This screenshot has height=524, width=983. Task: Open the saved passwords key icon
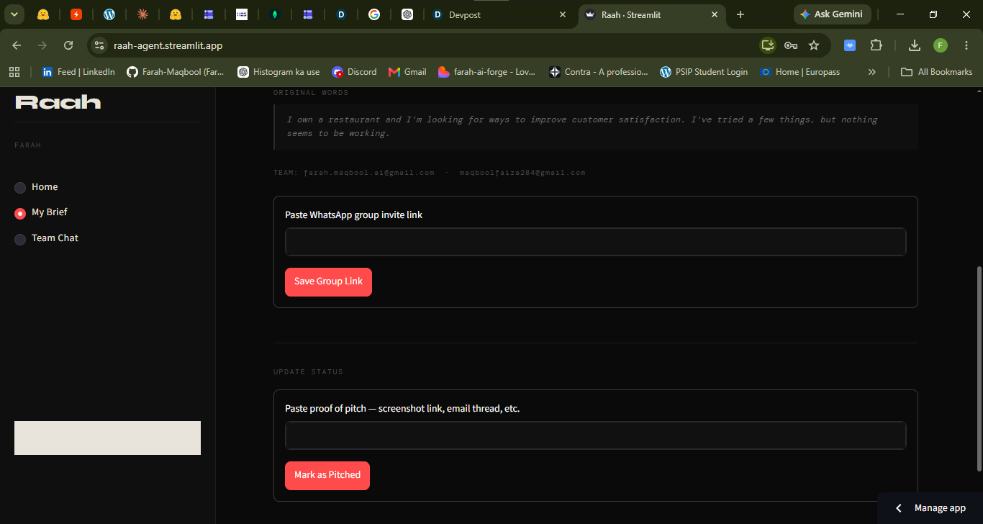[x=791, y=45]
